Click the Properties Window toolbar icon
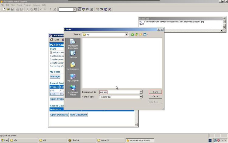228x143 pixels. [x=88, y=9]
